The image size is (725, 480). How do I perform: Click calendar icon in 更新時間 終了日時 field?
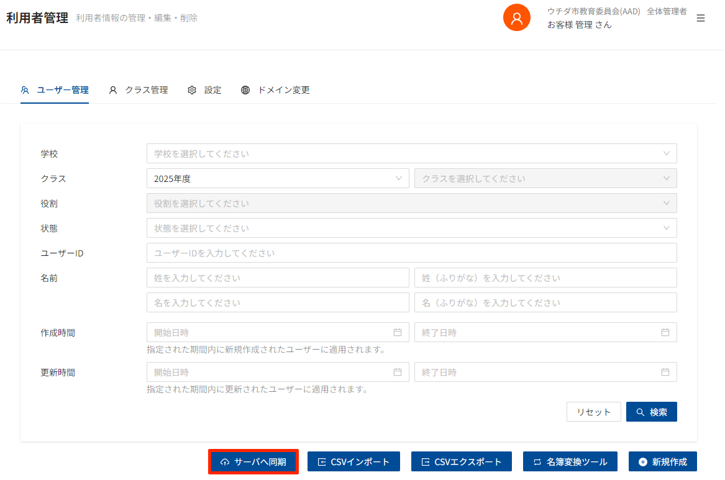click(665, 372)
